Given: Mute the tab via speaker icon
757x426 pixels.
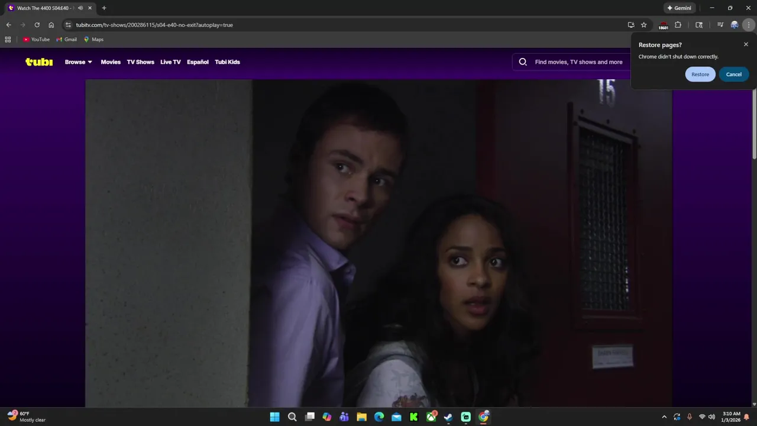Looking at the screenshot, I should [80, 8].
